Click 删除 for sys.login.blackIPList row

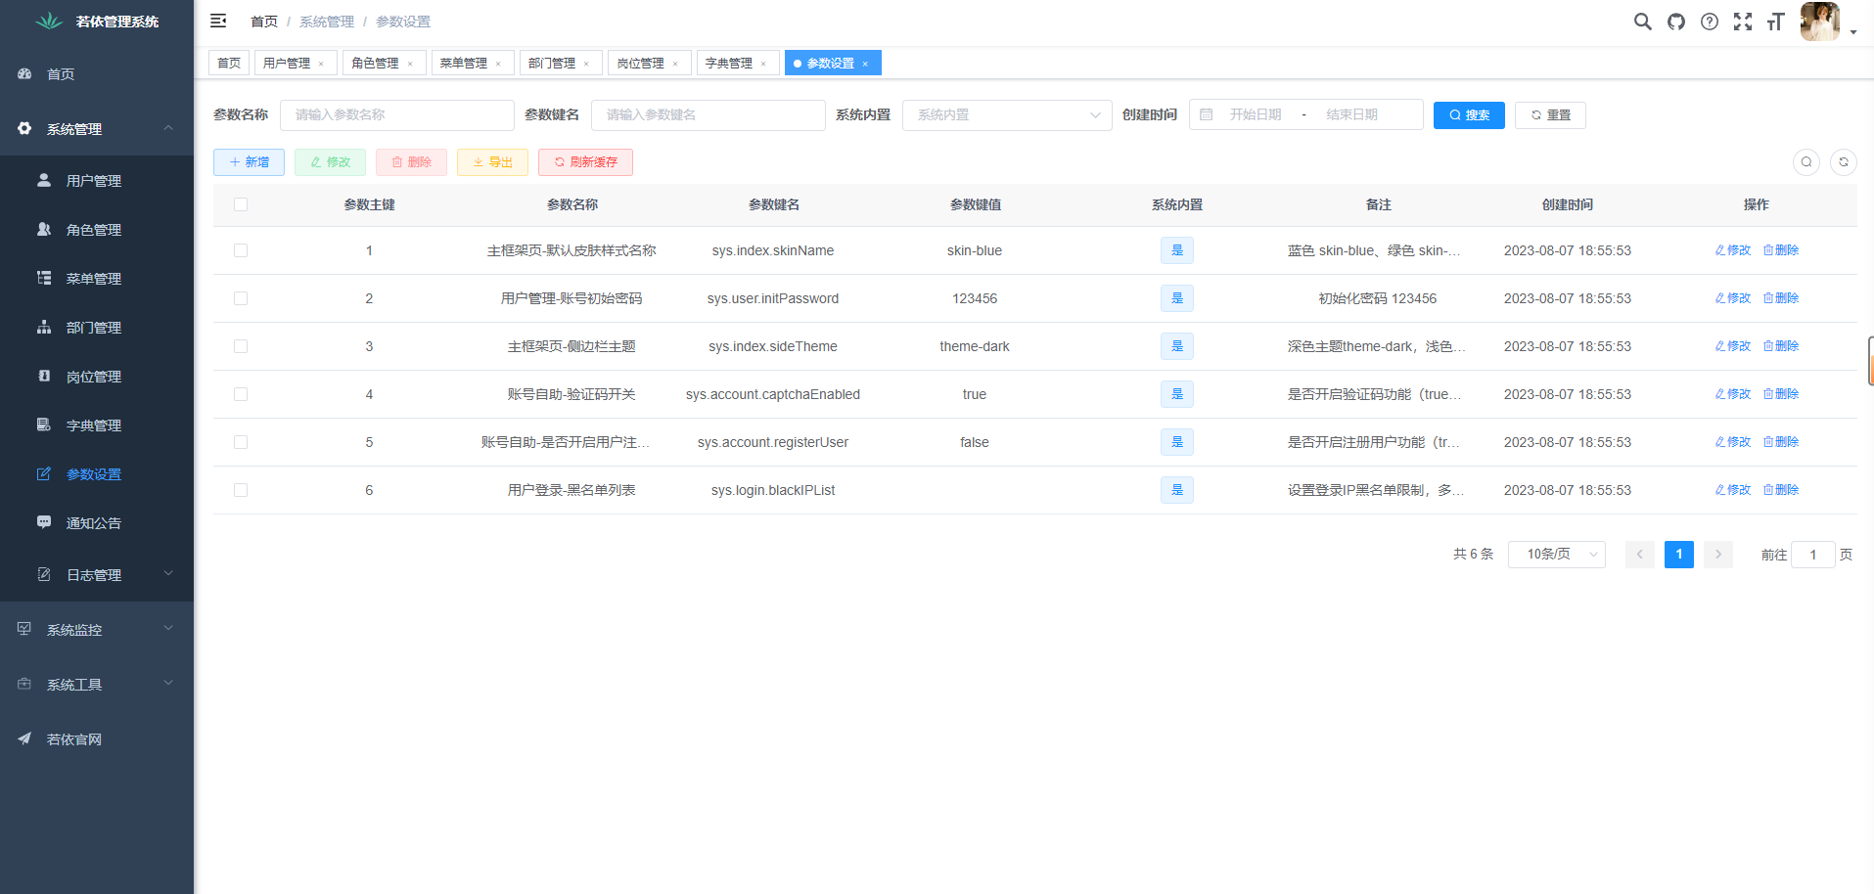[1781, 490]
